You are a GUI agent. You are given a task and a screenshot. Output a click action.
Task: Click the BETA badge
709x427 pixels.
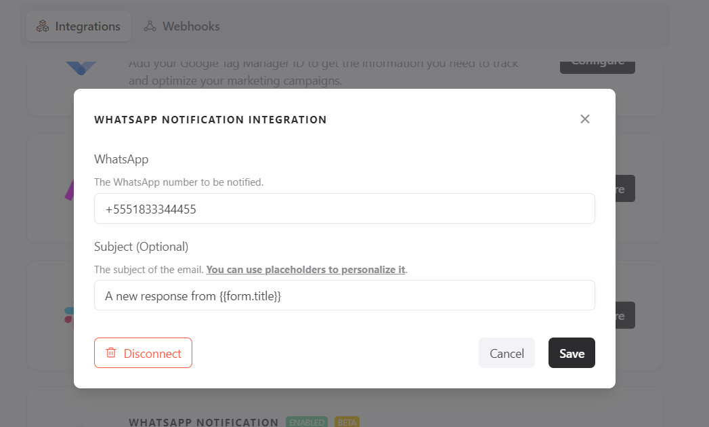[x=347, y=422]
